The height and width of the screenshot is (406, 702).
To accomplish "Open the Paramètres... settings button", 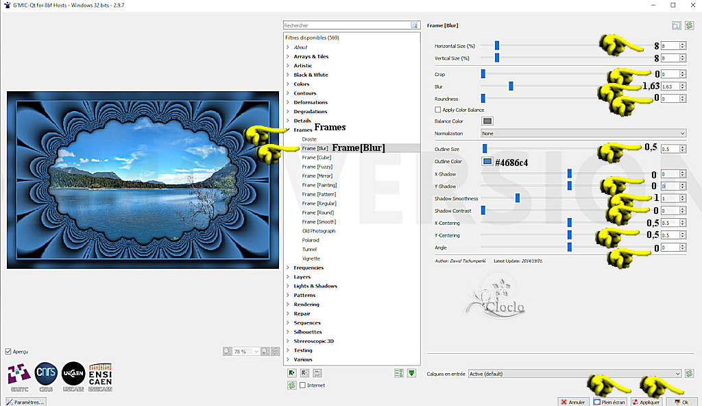I will (x=26, y=402).
